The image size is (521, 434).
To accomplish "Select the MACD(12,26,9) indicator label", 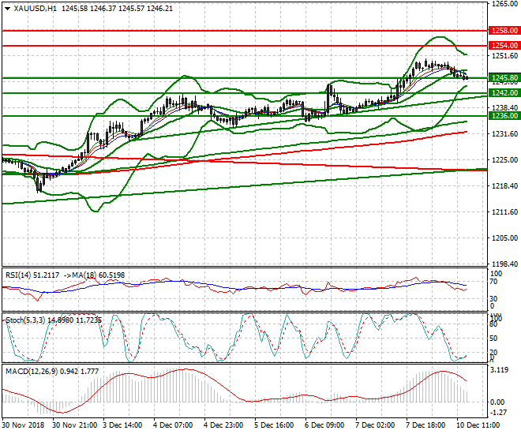I will (x=31, y=371).
